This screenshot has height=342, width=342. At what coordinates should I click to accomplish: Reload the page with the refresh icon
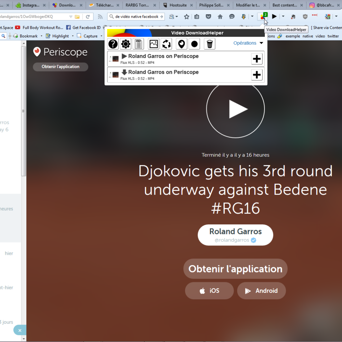[x=88, y=17]
